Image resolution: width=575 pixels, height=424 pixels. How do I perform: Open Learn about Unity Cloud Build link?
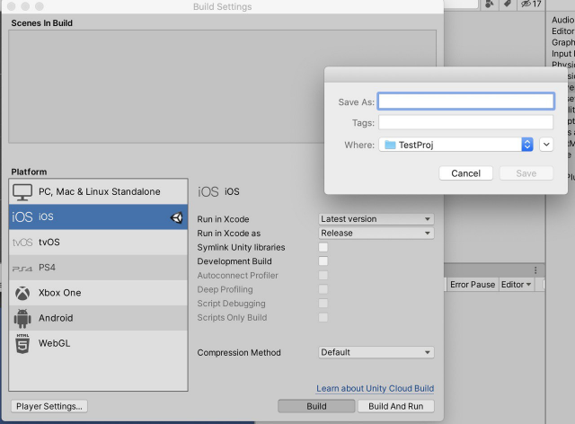tap(376, 389)
